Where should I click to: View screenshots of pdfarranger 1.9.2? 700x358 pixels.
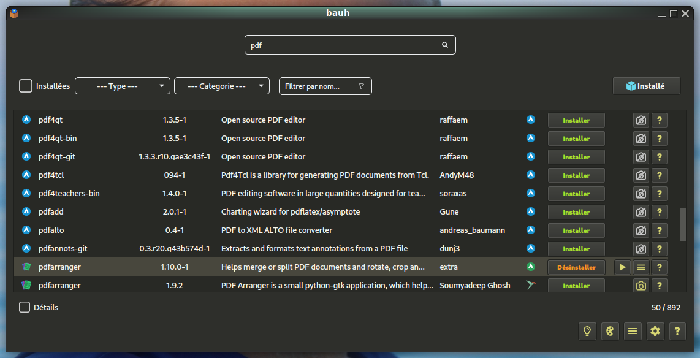pyautogui.click(x=641, y=285)
